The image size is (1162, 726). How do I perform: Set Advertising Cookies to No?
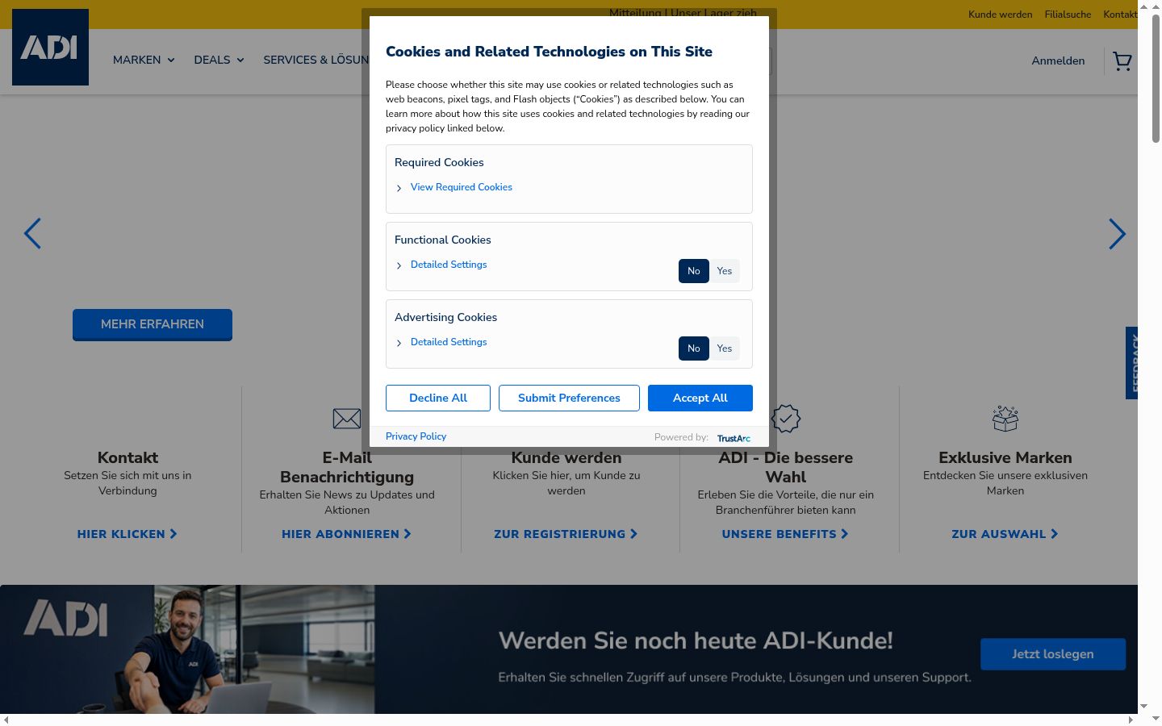click(694, 348)
